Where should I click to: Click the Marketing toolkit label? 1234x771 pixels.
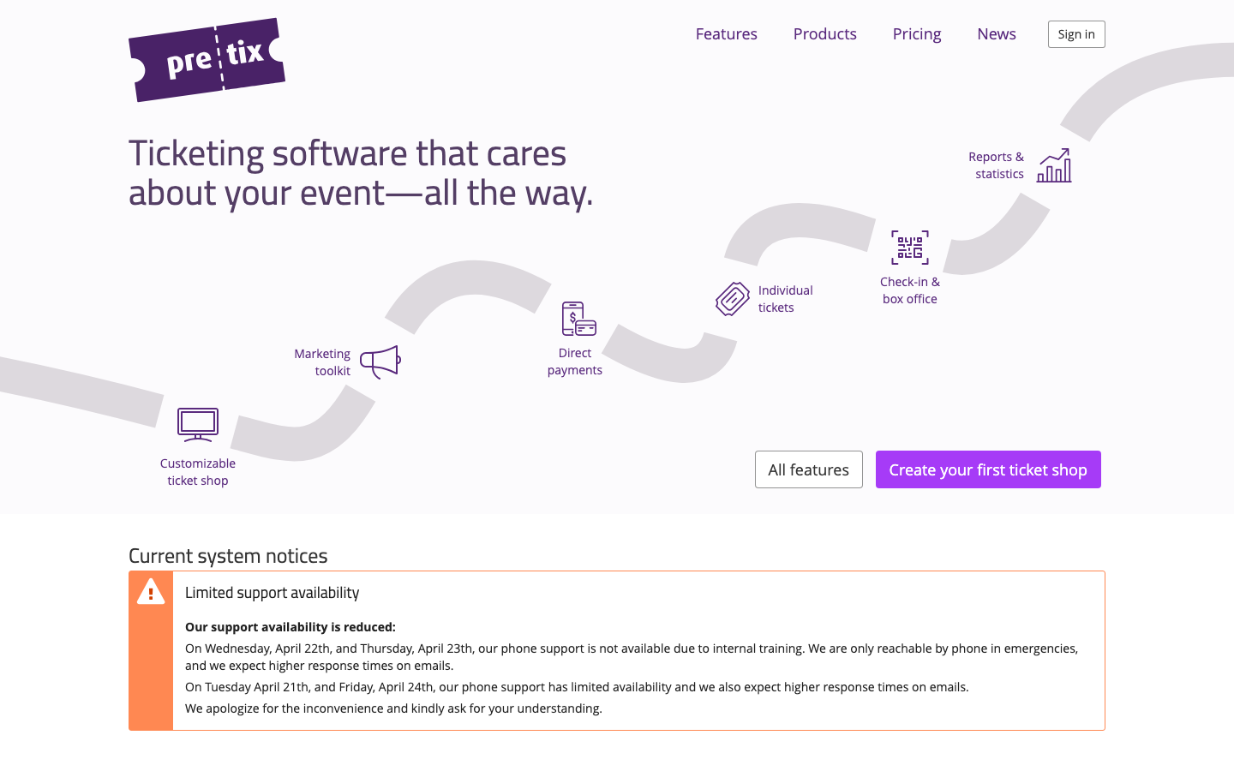(322, 362)
